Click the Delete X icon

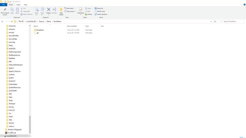point(49,10)
